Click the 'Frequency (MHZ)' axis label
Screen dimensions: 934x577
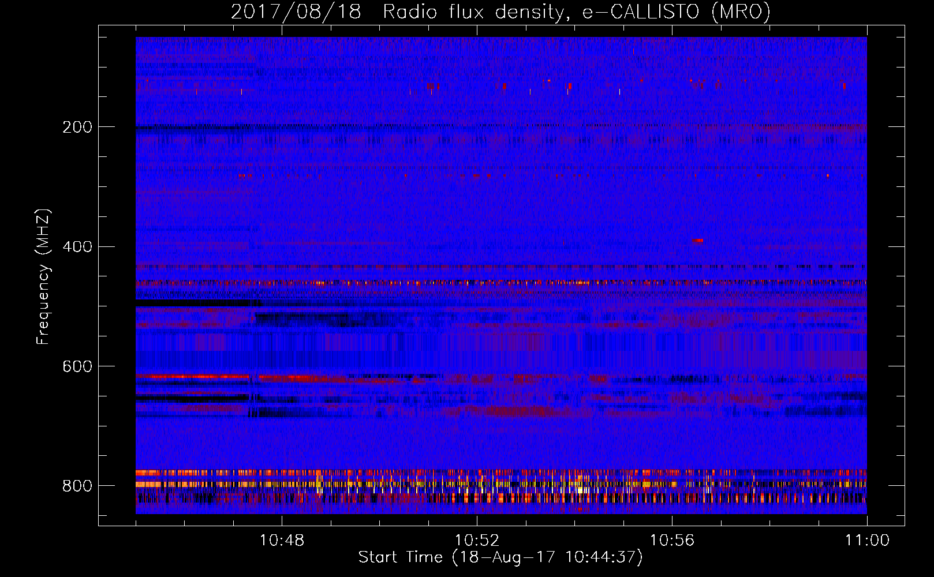click(43, 277)
